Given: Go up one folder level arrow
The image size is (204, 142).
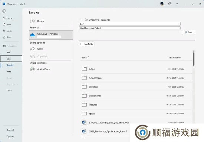Looking at the screenshot, I should [81, 20].
